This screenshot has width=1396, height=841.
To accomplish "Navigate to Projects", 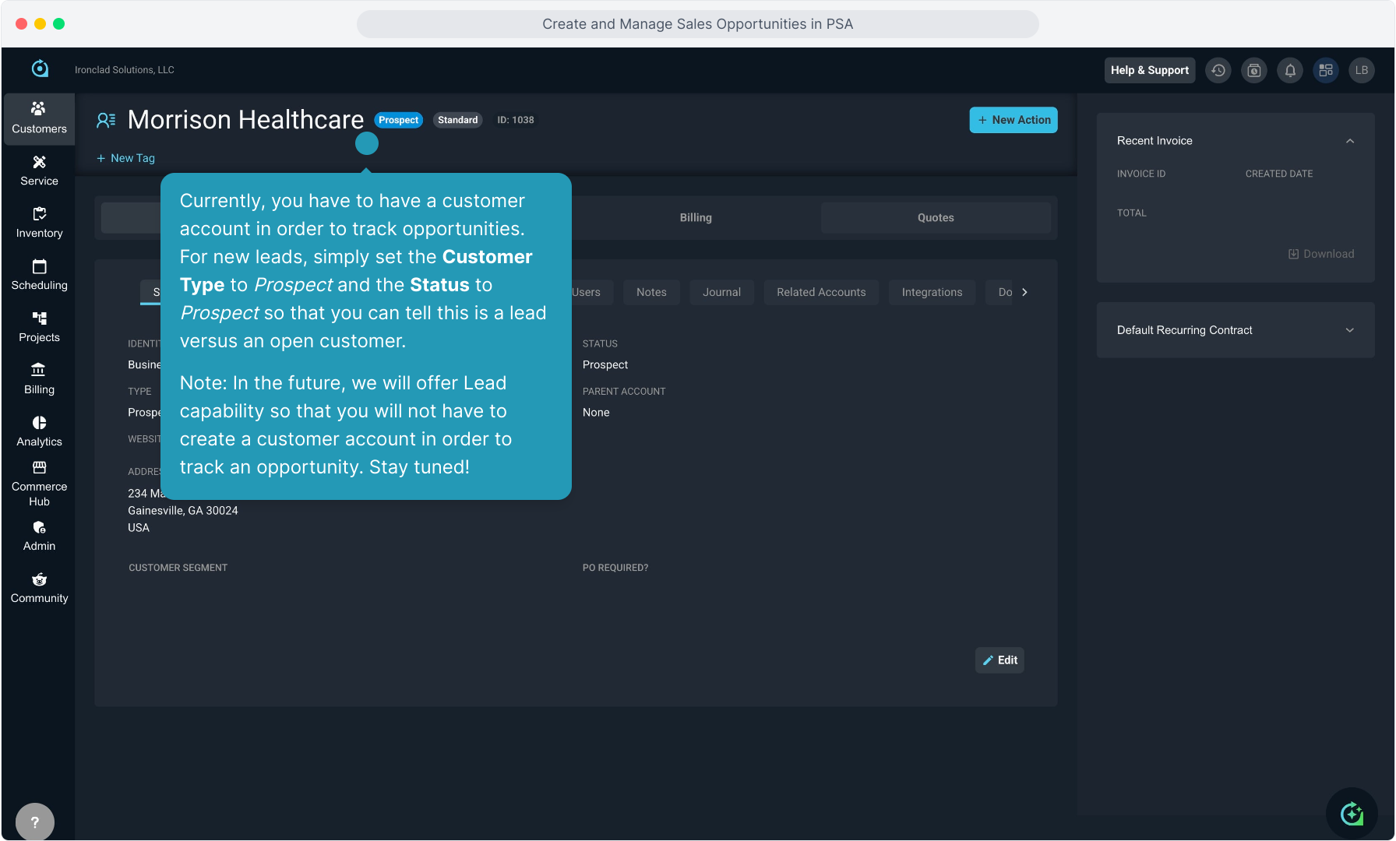I will tap(39, 327).
